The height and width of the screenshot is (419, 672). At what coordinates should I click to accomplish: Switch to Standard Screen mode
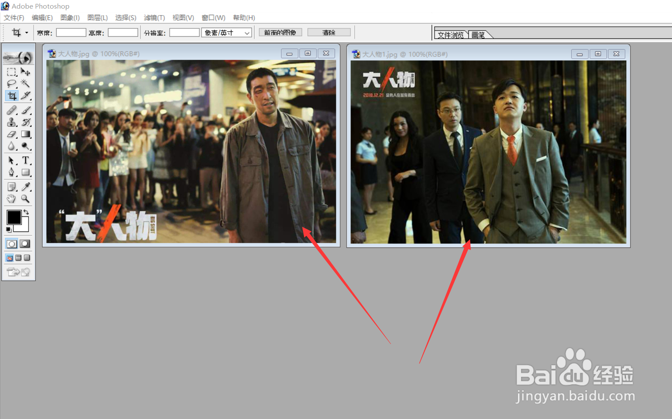[x=9, y=258]
